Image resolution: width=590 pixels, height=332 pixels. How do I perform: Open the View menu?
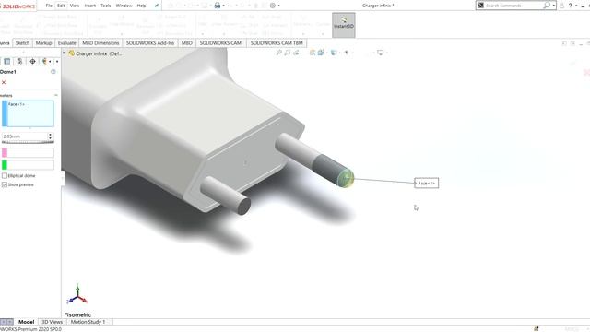(x=75, y=6)
